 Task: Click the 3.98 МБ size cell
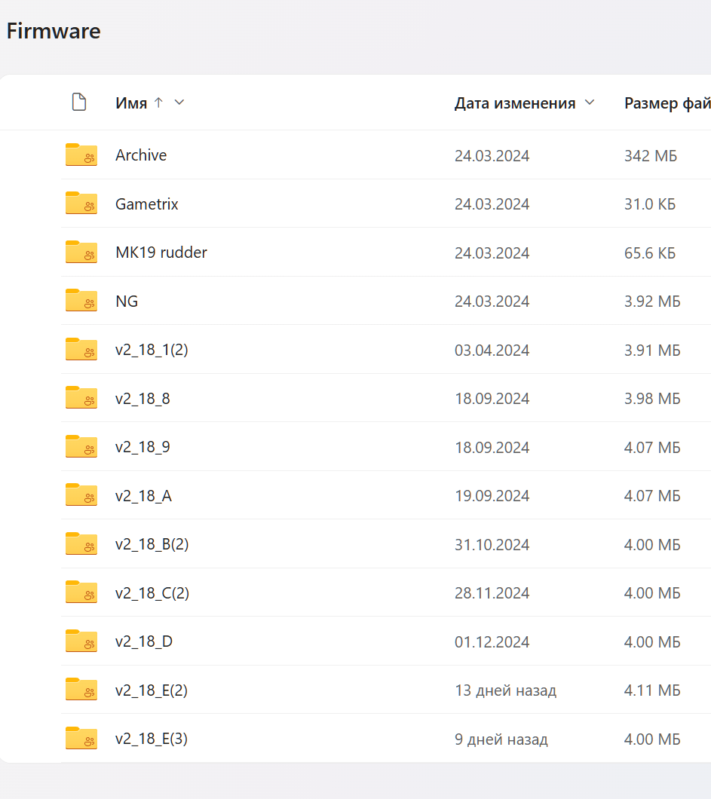(652, 399)
